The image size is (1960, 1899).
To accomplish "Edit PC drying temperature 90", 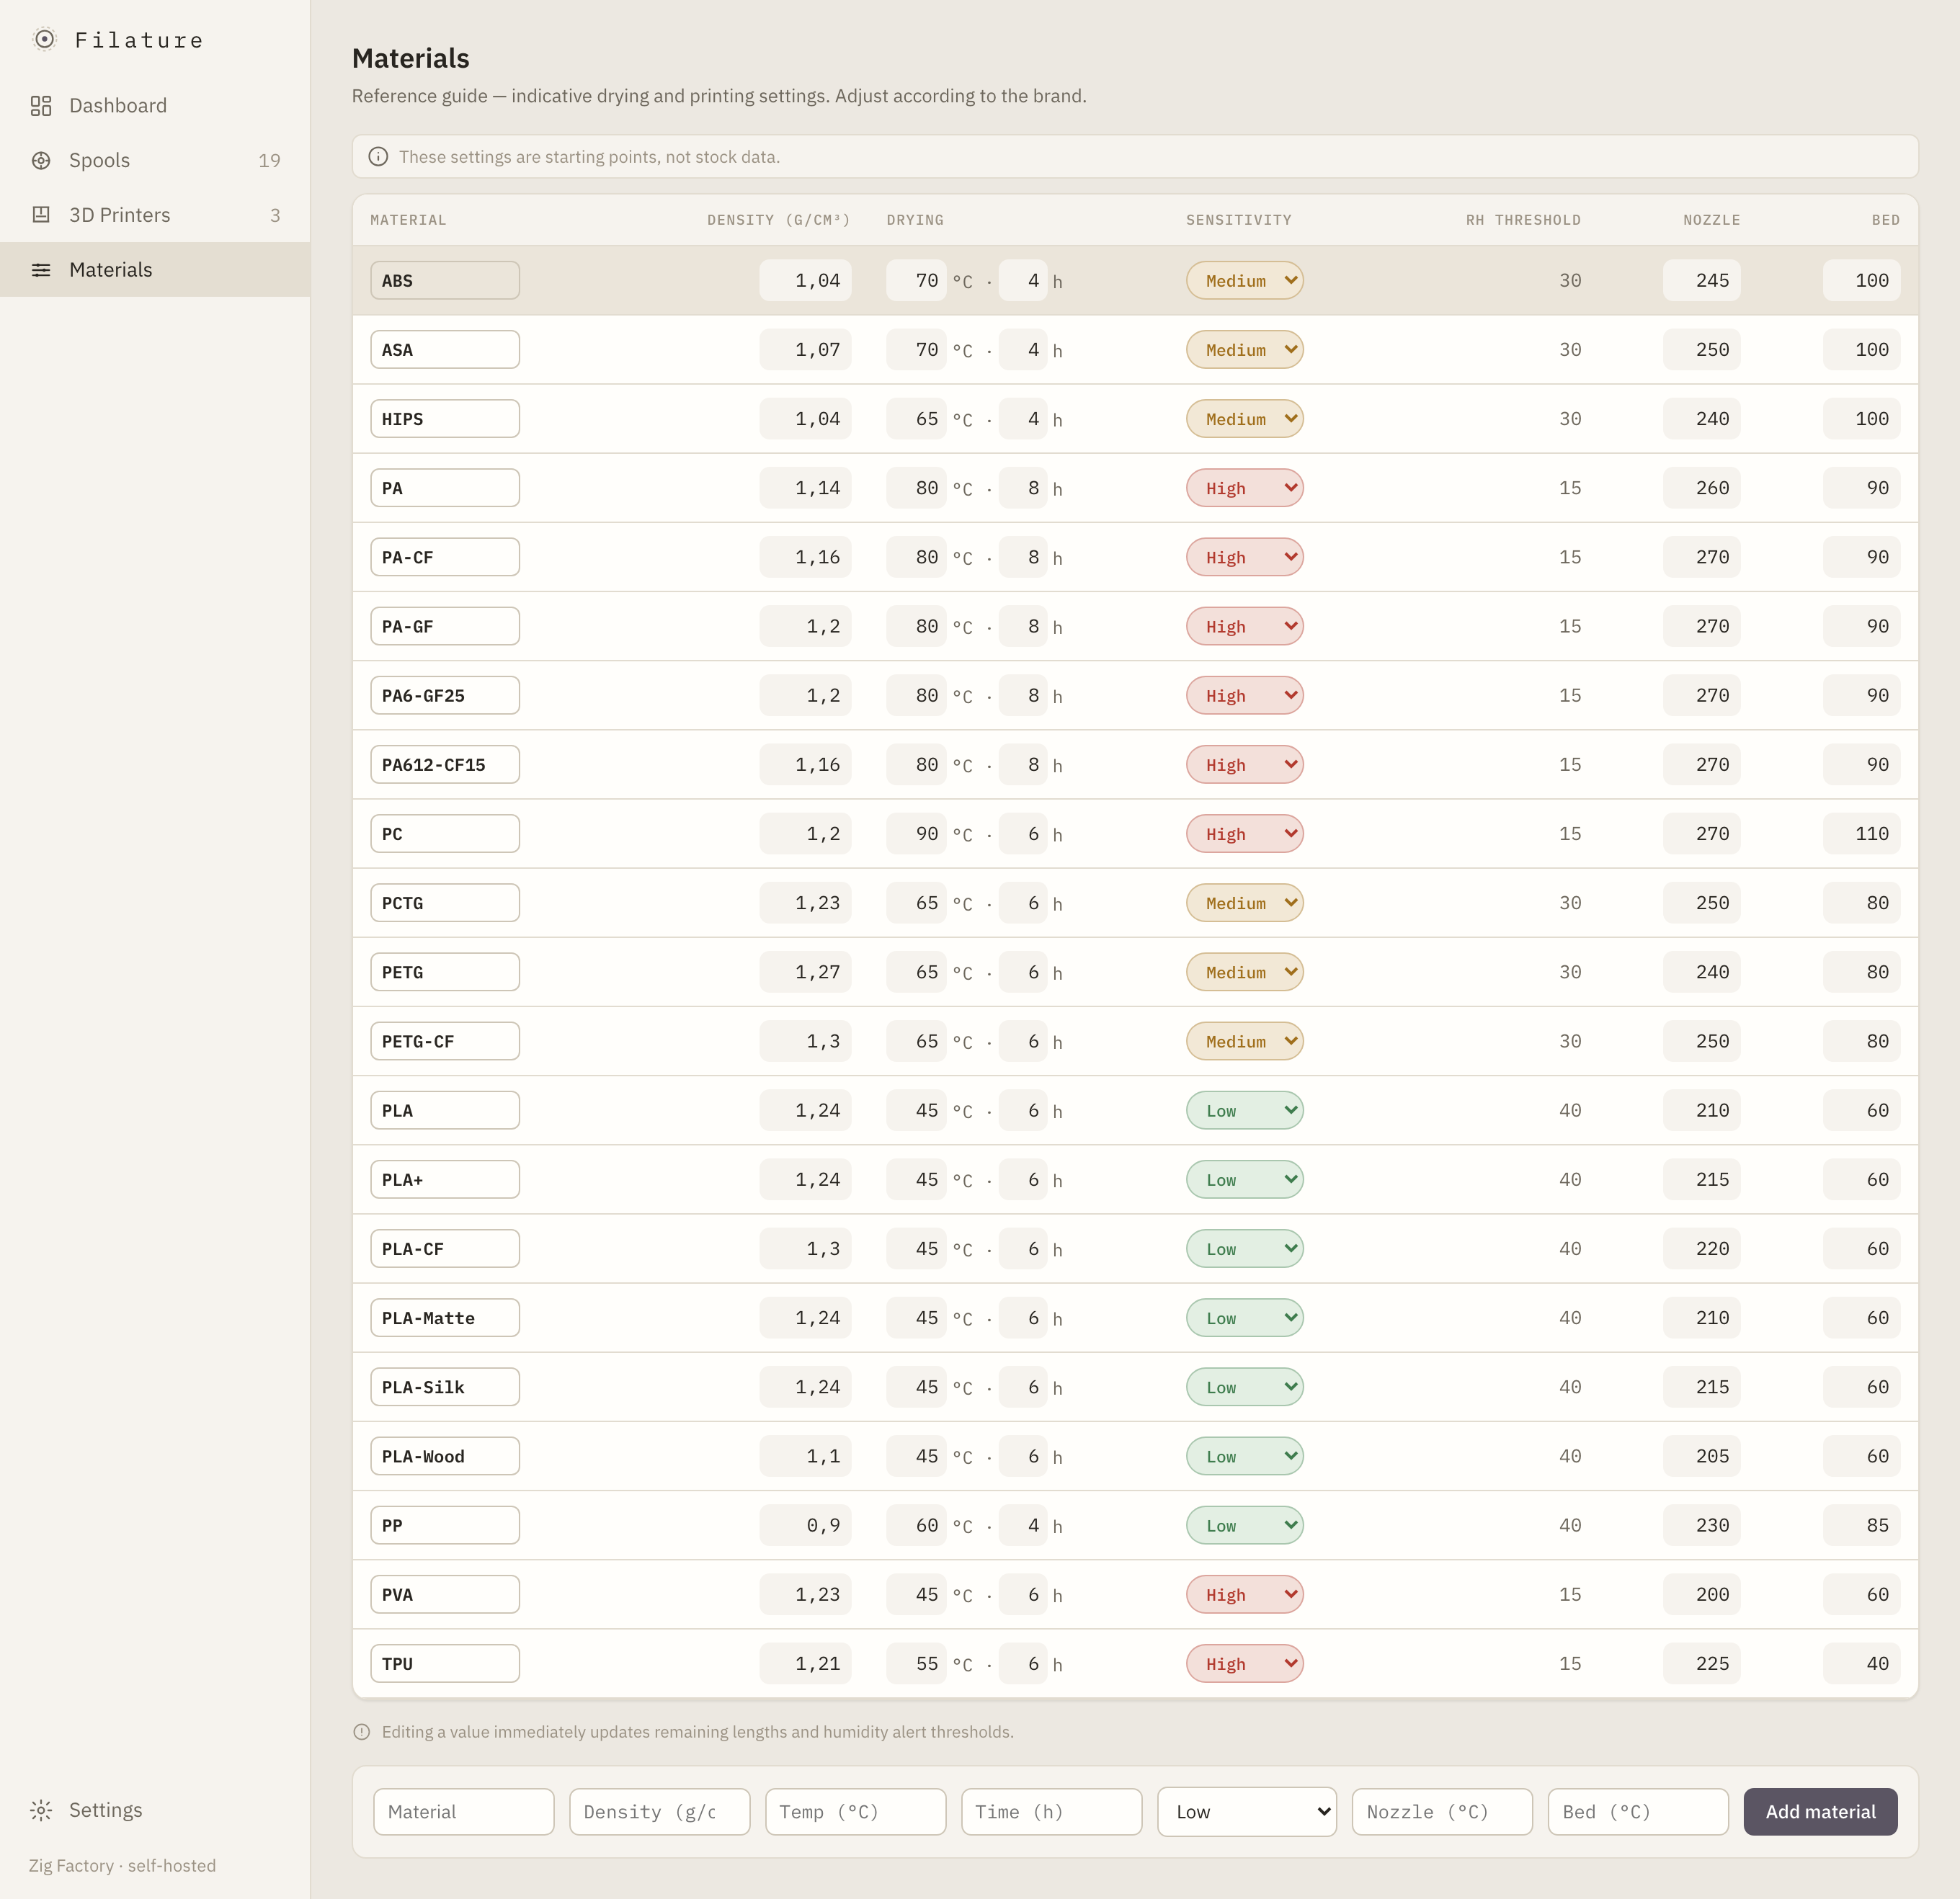I will (x=916, y=834).
